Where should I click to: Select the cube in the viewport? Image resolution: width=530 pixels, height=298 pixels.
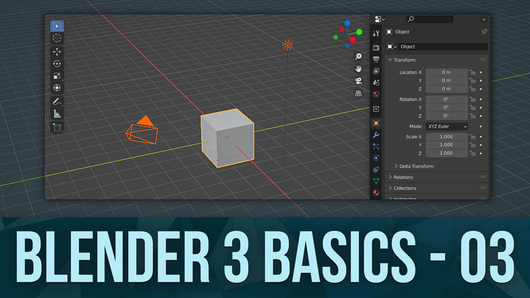tap(227, 138)
